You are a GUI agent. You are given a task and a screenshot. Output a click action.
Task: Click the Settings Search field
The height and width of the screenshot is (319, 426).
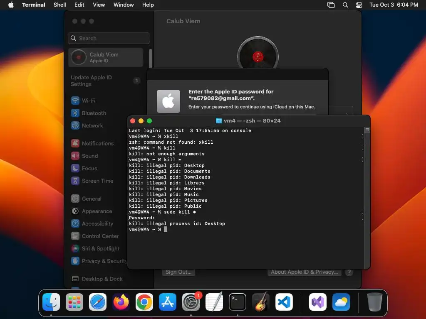coord(109,38)
